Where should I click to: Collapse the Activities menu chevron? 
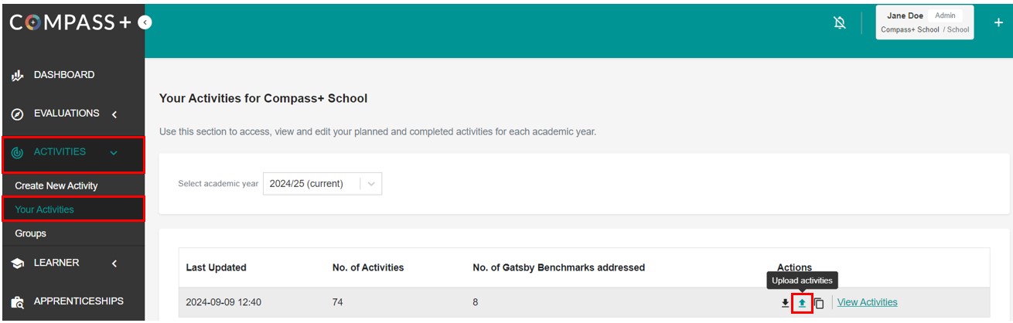point(114,153)
